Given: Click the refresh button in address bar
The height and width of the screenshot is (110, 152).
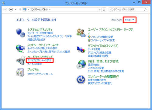Looking at the screenshot, I should coord(104,10).
